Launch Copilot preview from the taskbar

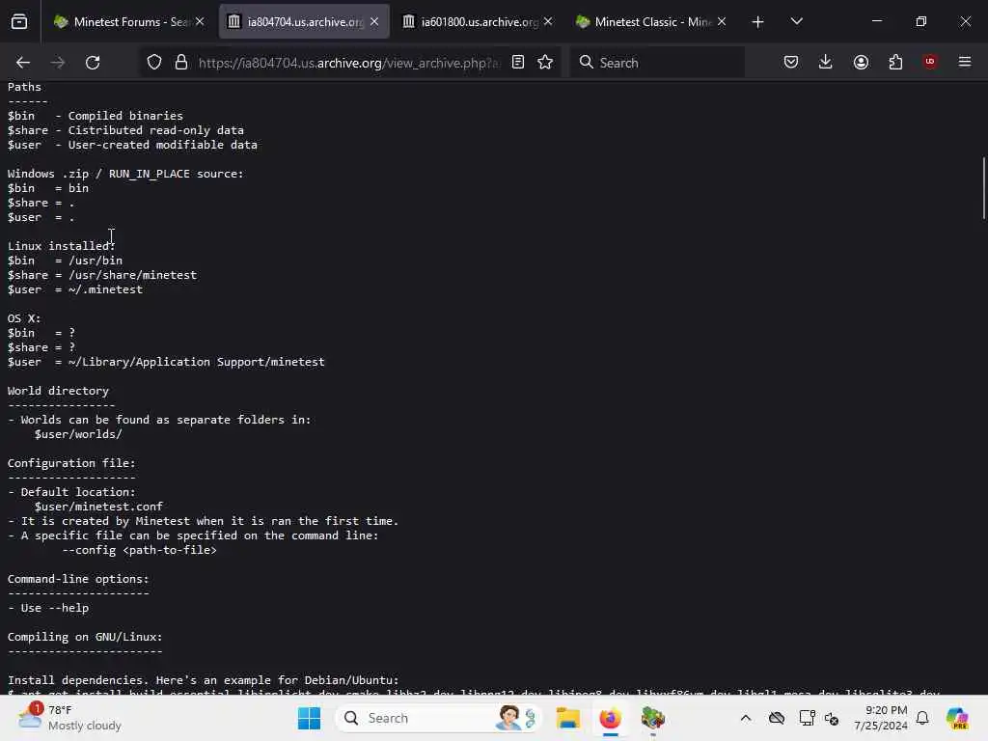[956, 718]
